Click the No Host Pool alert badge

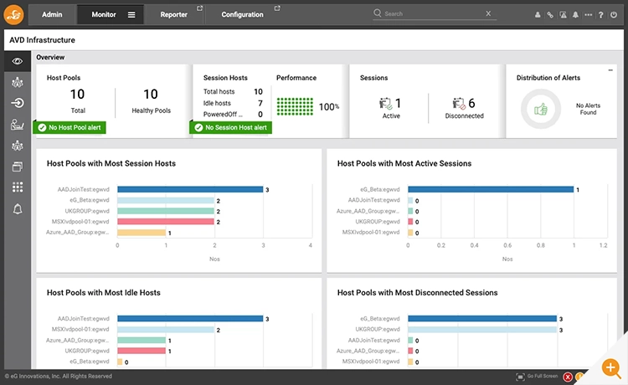coord(69,127)
